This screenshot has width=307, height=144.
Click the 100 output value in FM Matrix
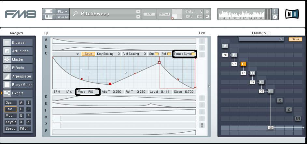click(271, 128)
